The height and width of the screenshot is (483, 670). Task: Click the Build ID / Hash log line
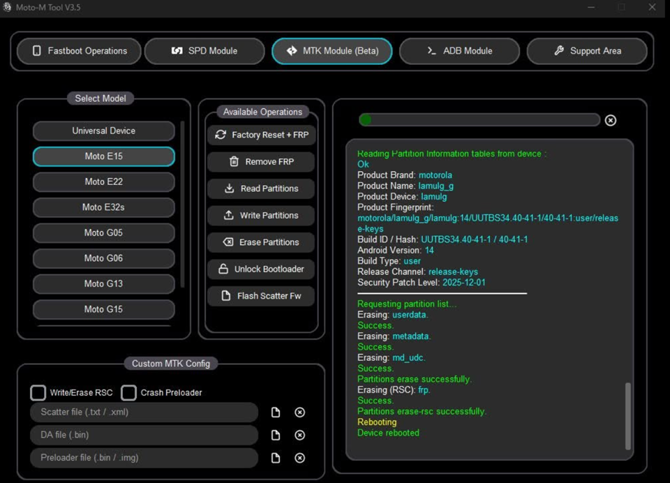442,240
